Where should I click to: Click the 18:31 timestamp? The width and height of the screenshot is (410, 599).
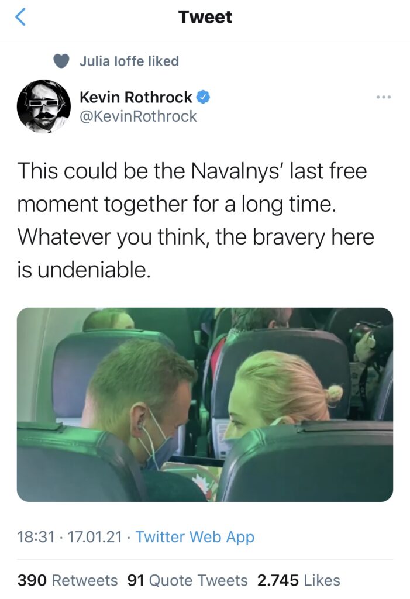[x=36, y=537]
